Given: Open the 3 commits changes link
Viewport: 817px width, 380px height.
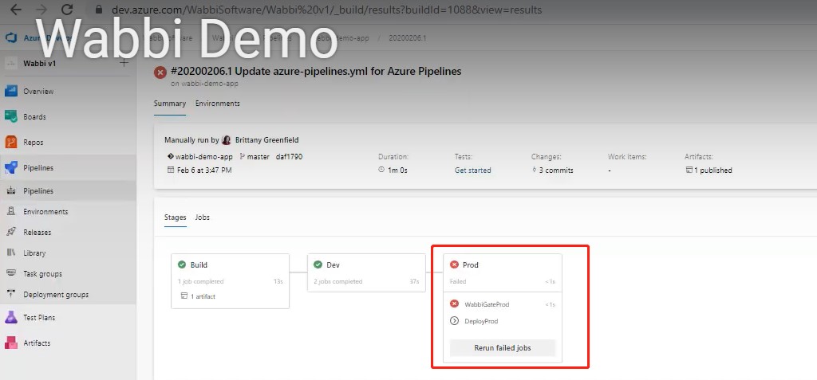Looking at the screenshot, I should [x=556, y=170].
